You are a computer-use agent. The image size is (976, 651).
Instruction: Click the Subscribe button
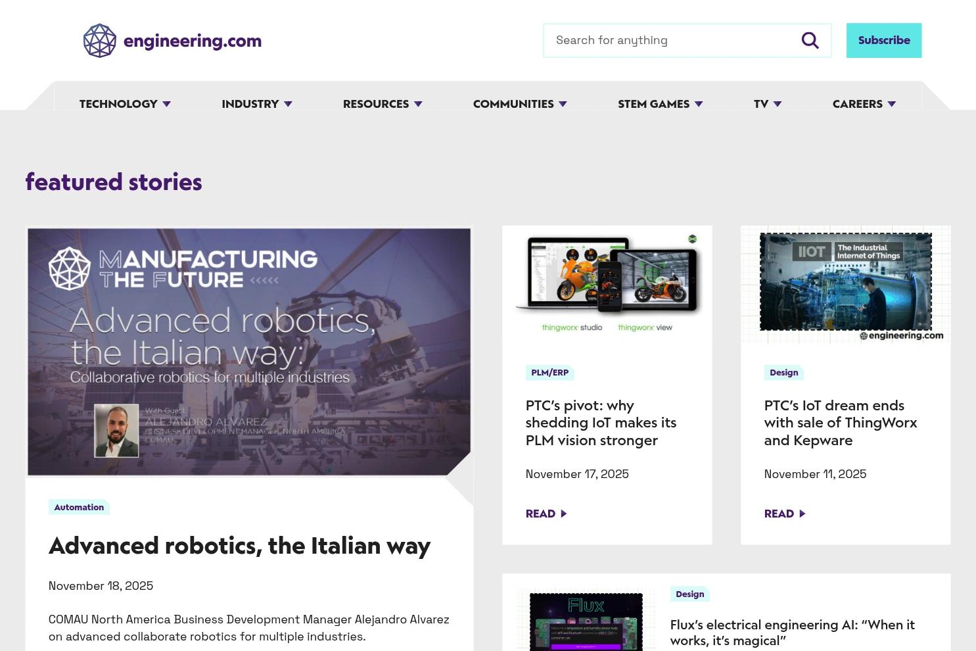[x=884, y=41]
